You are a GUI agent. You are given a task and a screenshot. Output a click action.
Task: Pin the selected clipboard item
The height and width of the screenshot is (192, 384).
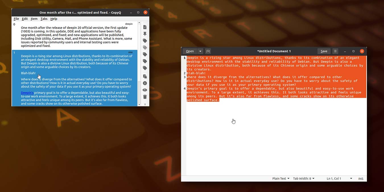click(x=145, y=34)
